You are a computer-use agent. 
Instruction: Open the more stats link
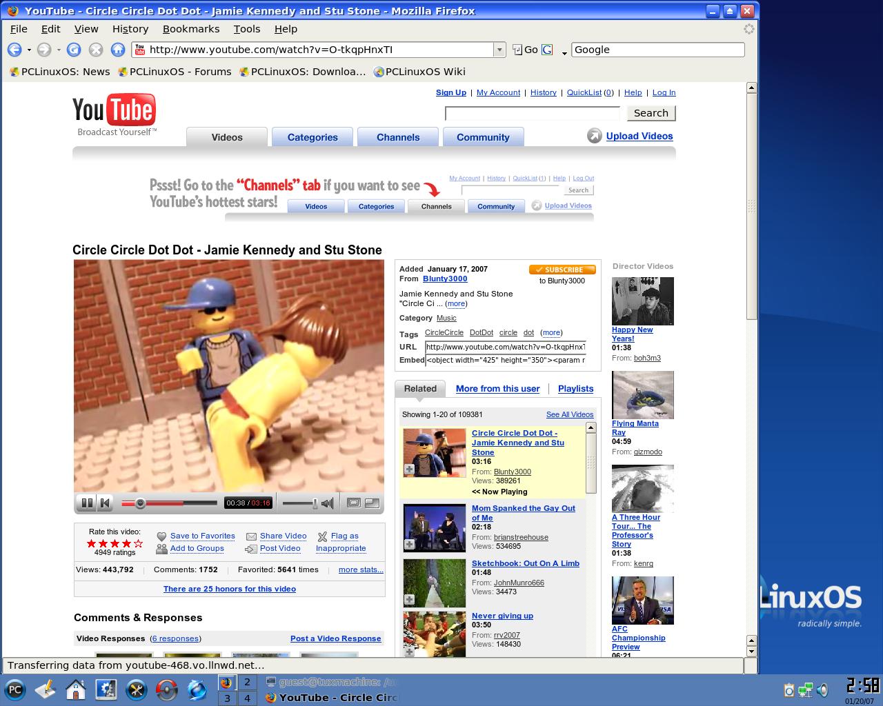(x=361, y=569)
